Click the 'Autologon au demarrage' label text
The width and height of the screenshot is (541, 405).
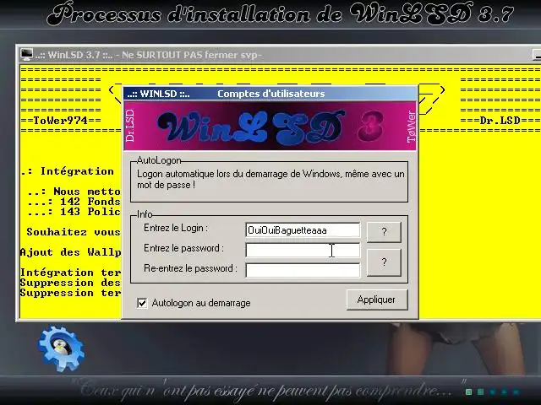pos(201,303)
